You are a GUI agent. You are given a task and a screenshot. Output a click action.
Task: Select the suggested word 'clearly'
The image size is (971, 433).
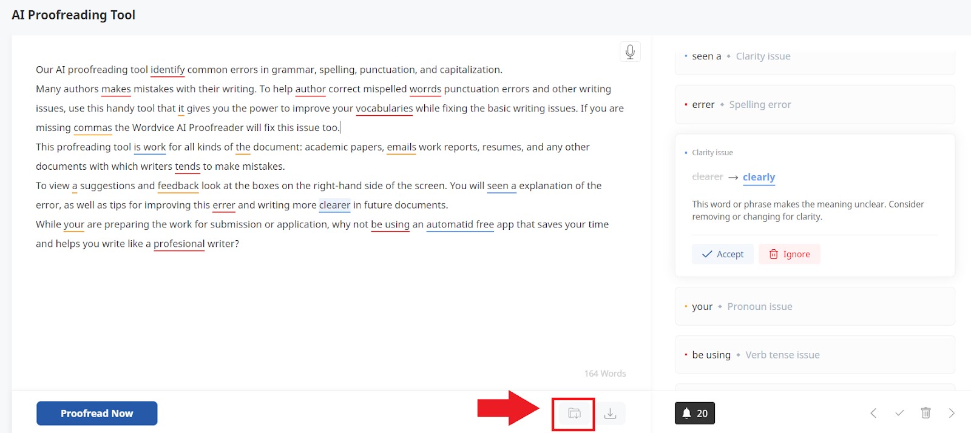[x=759, y=177]
